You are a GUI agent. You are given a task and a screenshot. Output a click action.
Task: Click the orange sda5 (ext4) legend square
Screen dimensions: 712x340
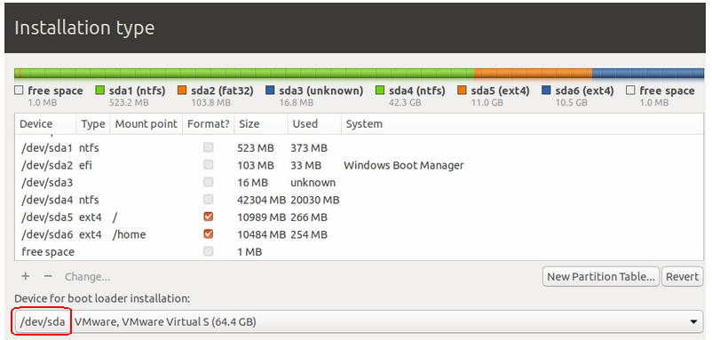click(462, 91)
